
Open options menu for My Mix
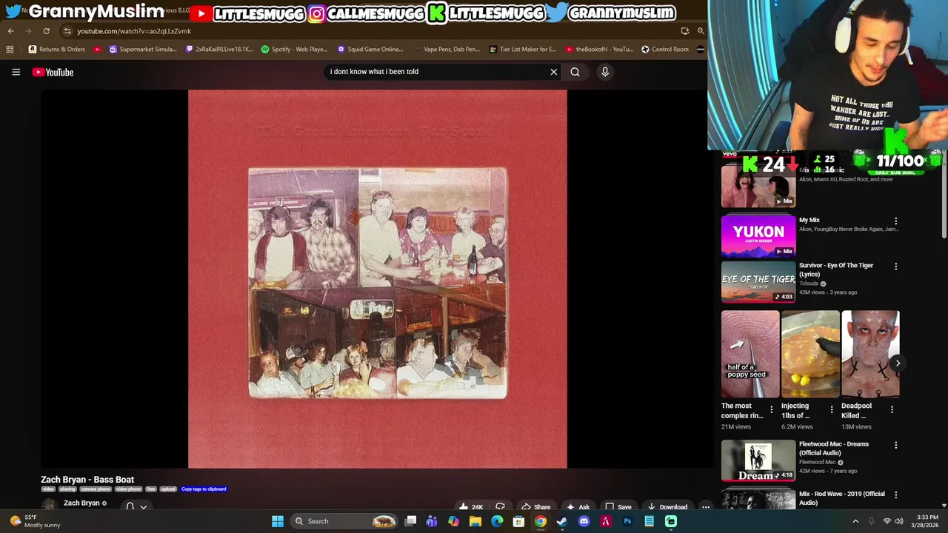(x=895, y=221)
